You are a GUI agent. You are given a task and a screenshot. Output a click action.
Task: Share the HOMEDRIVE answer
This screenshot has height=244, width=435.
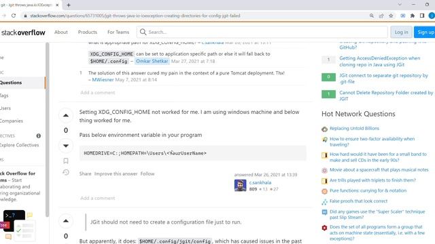85,174
